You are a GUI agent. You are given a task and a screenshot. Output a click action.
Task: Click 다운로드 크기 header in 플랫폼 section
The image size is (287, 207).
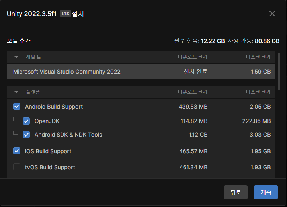(193, 92)
